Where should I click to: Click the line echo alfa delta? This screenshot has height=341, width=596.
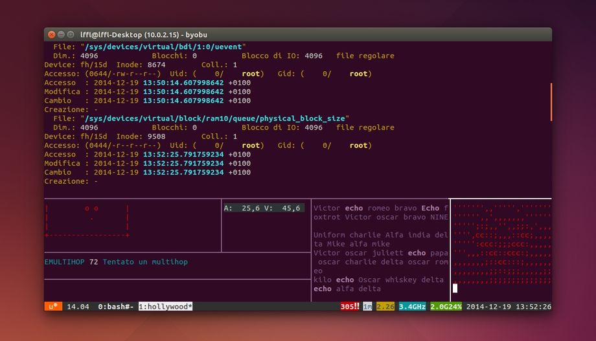click(347, 289)
